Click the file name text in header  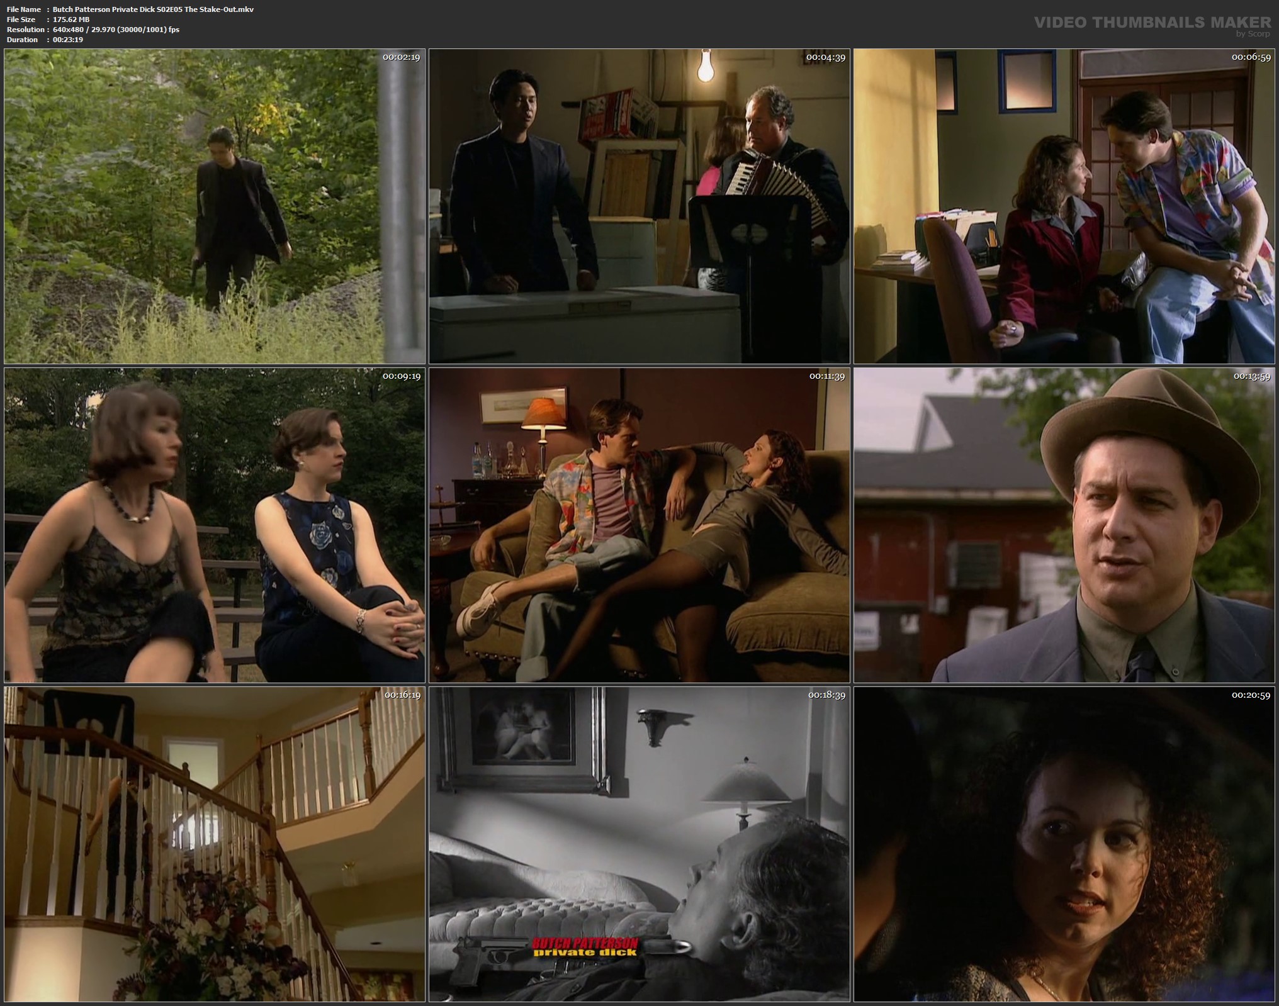pyautogui.click(x=153, y=9)
